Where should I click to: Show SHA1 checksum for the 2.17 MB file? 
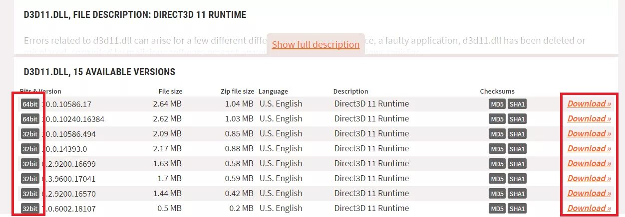coord(517,149)
